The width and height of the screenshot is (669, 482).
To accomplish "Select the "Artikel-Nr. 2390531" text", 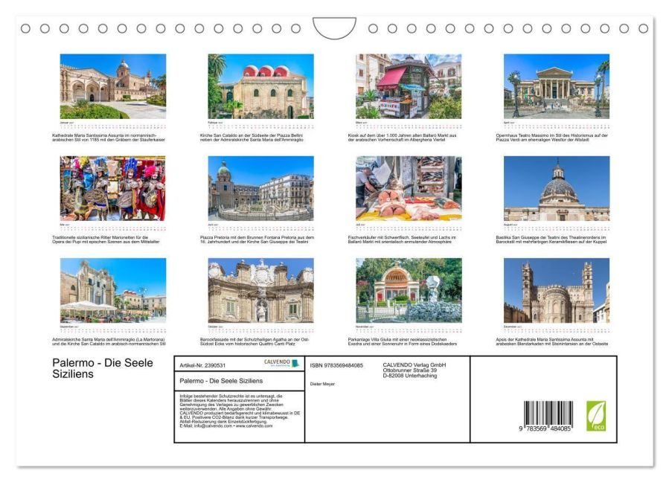I will 202,365.
